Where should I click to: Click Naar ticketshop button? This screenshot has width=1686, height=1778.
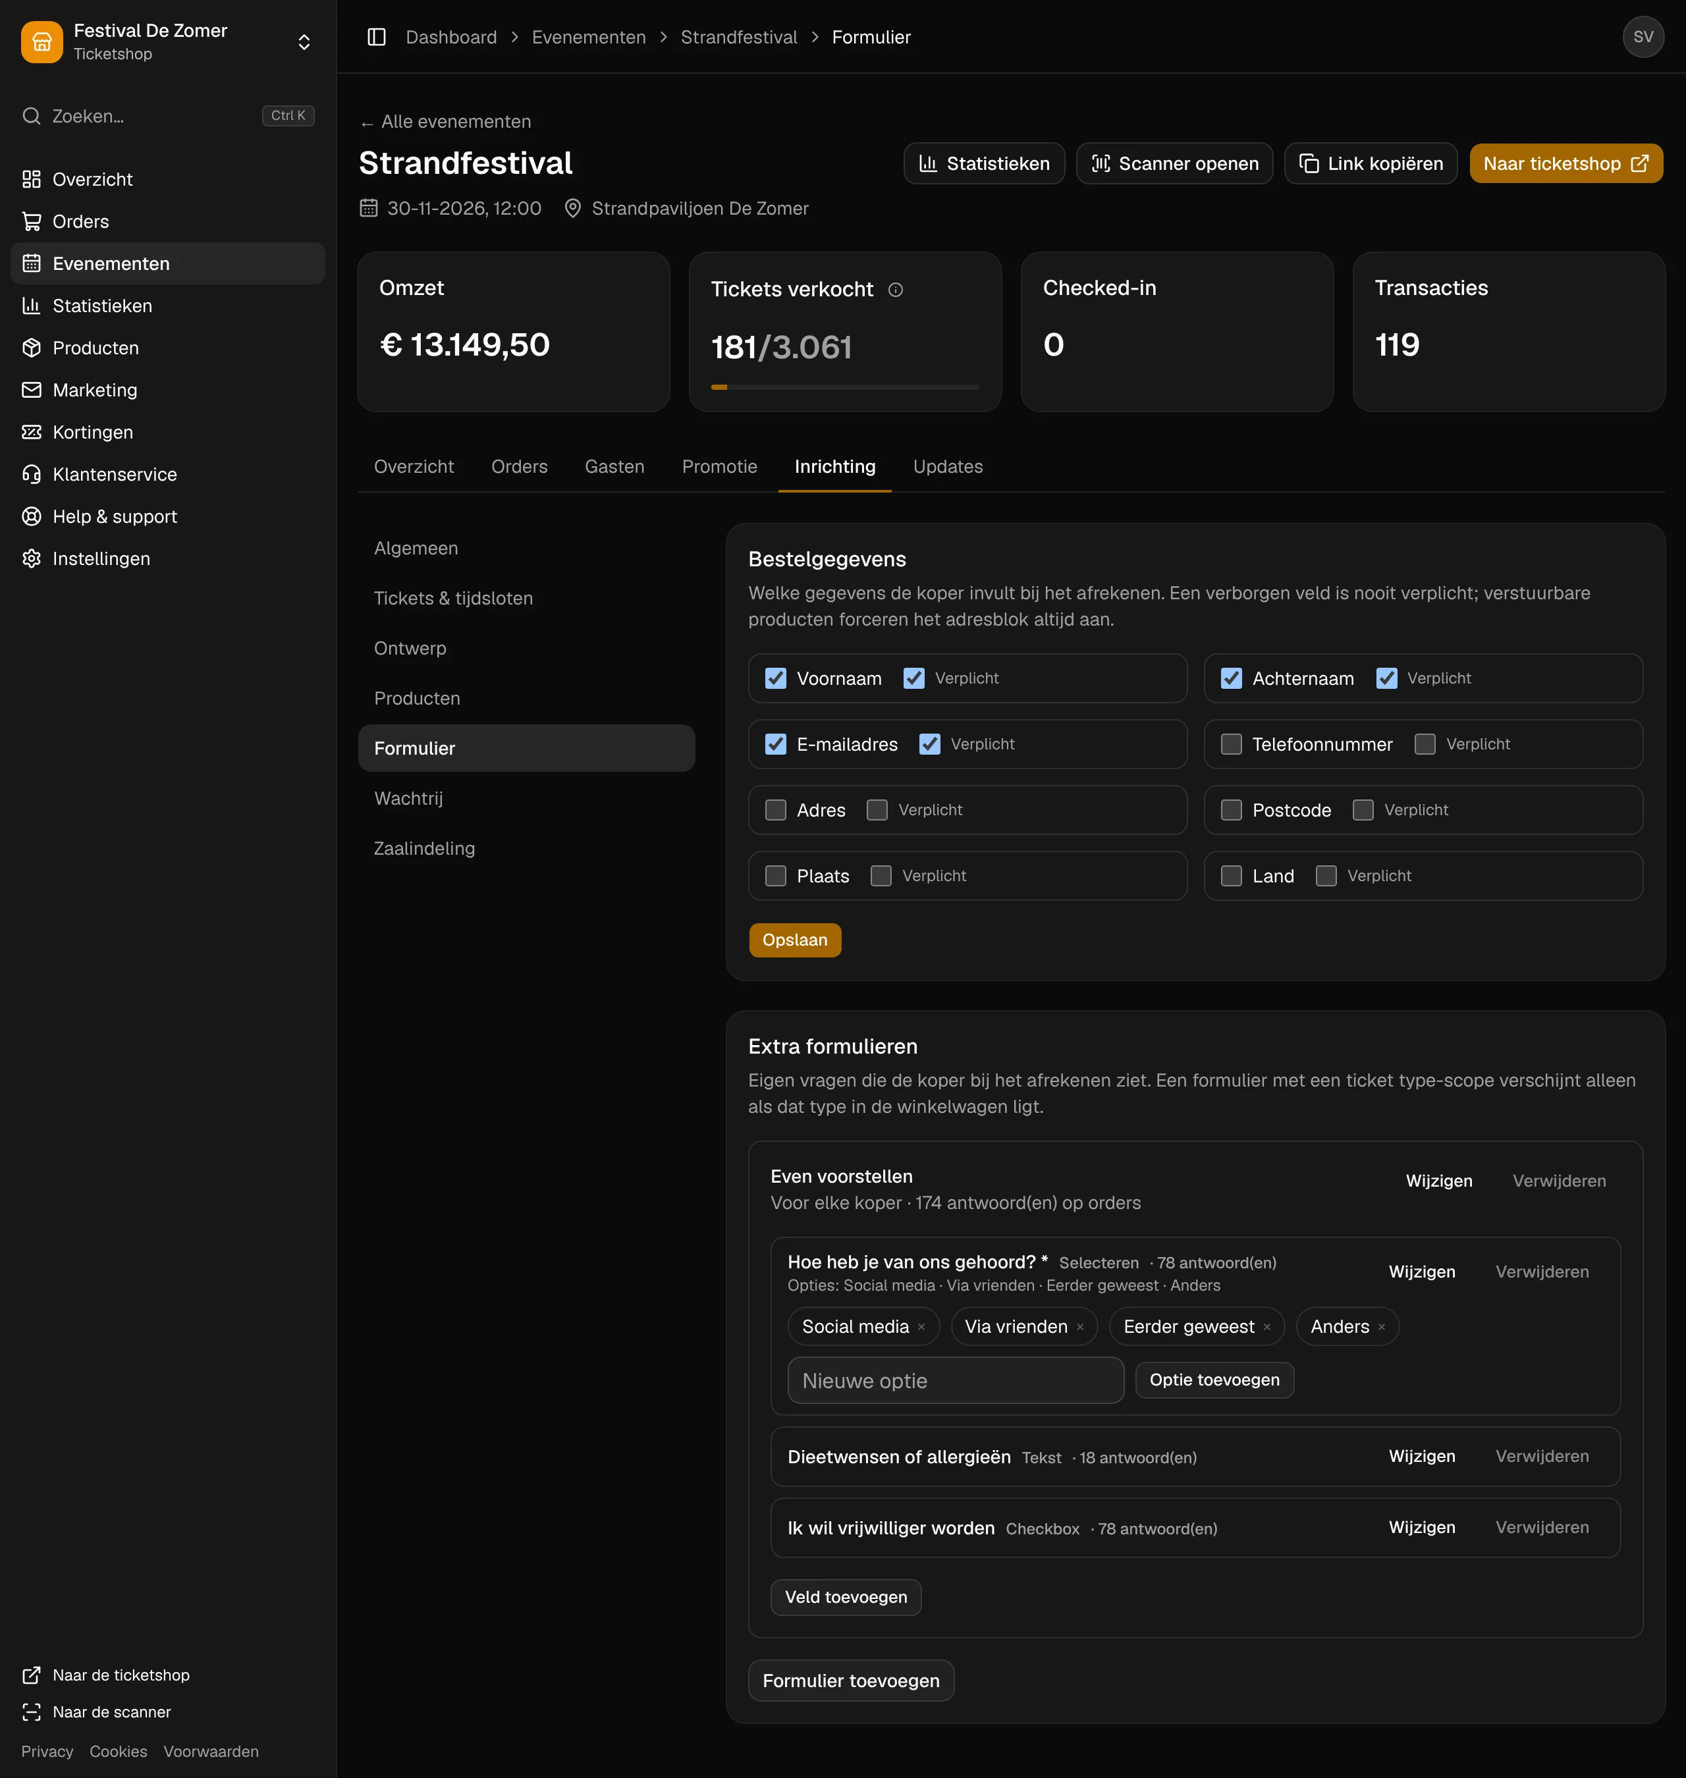(1565, 163)
